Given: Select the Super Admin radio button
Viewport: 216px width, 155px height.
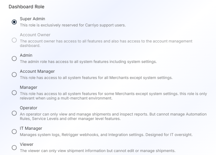Looking at the screenshot, I should point(14,22).
